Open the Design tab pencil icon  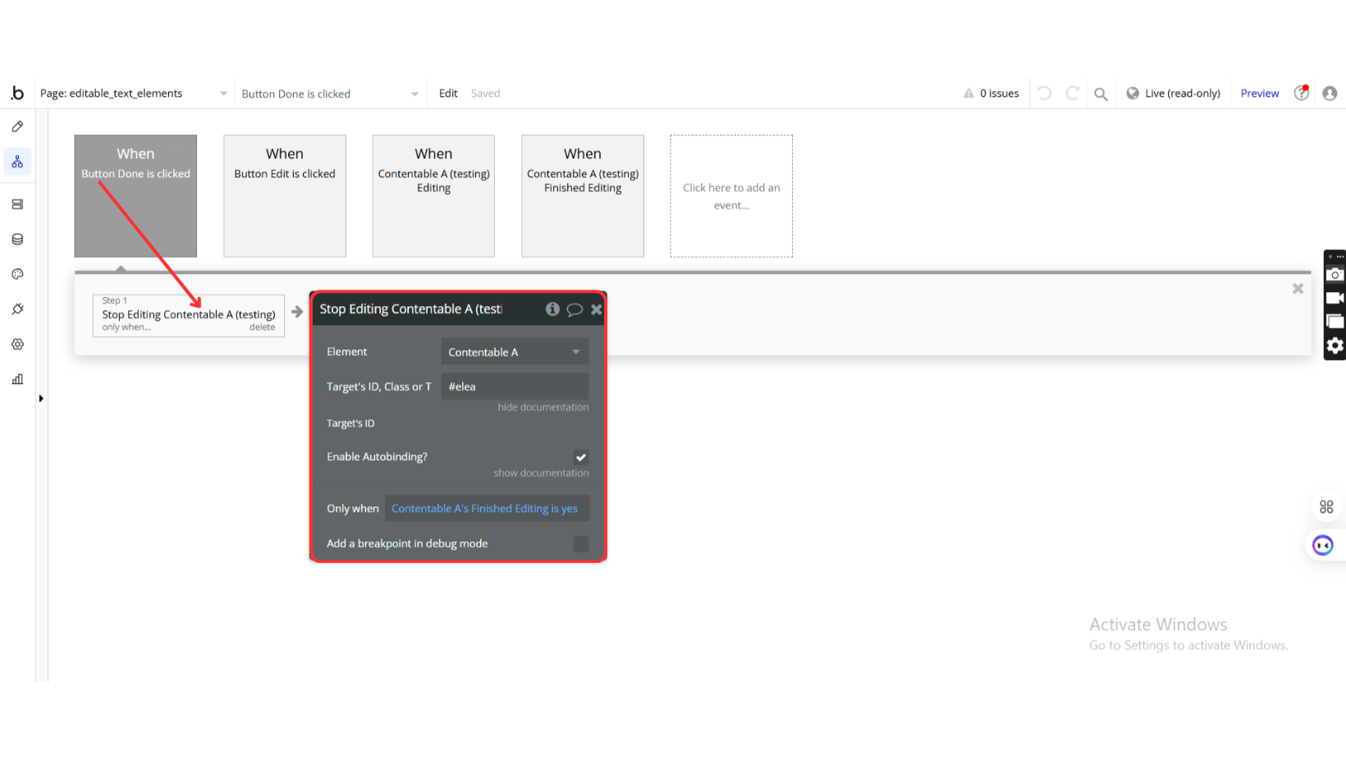tap(17, 127)
